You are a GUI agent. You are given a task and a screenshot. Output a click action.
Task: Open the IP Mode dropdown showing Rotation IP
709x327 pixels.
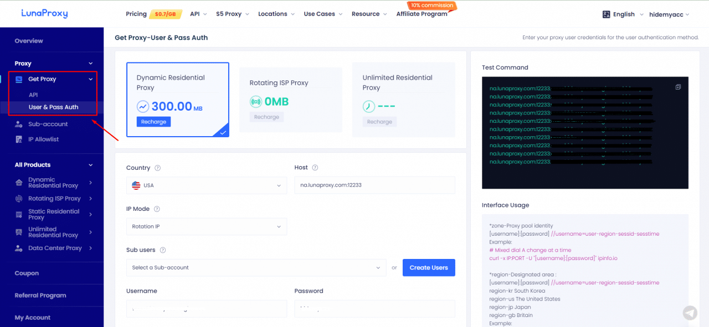coord(207,226)
